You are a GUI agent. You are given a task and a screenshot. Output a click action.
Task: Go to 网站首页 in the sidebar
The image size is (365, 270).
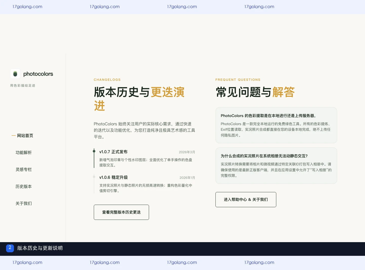25,136
